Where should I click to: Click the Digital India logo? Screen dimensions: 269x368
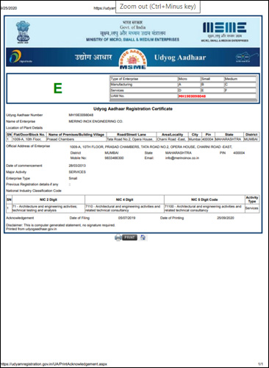(x=21, y=57)
